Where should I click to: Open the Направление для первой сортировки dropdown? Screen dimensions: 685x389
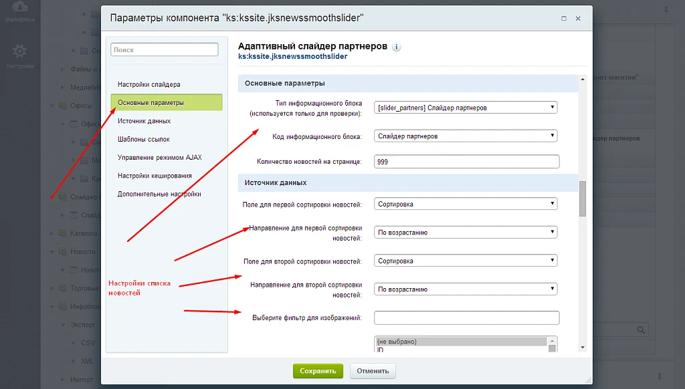[x=466, y=233]
